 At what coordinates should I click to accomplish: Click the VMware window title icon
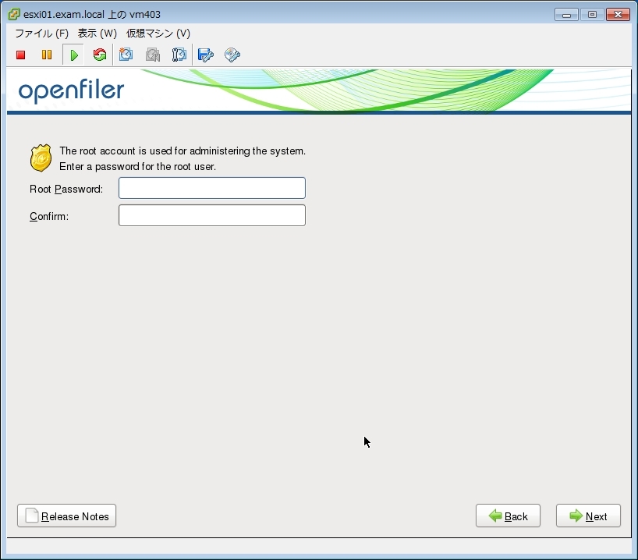(x=14, y=14)
